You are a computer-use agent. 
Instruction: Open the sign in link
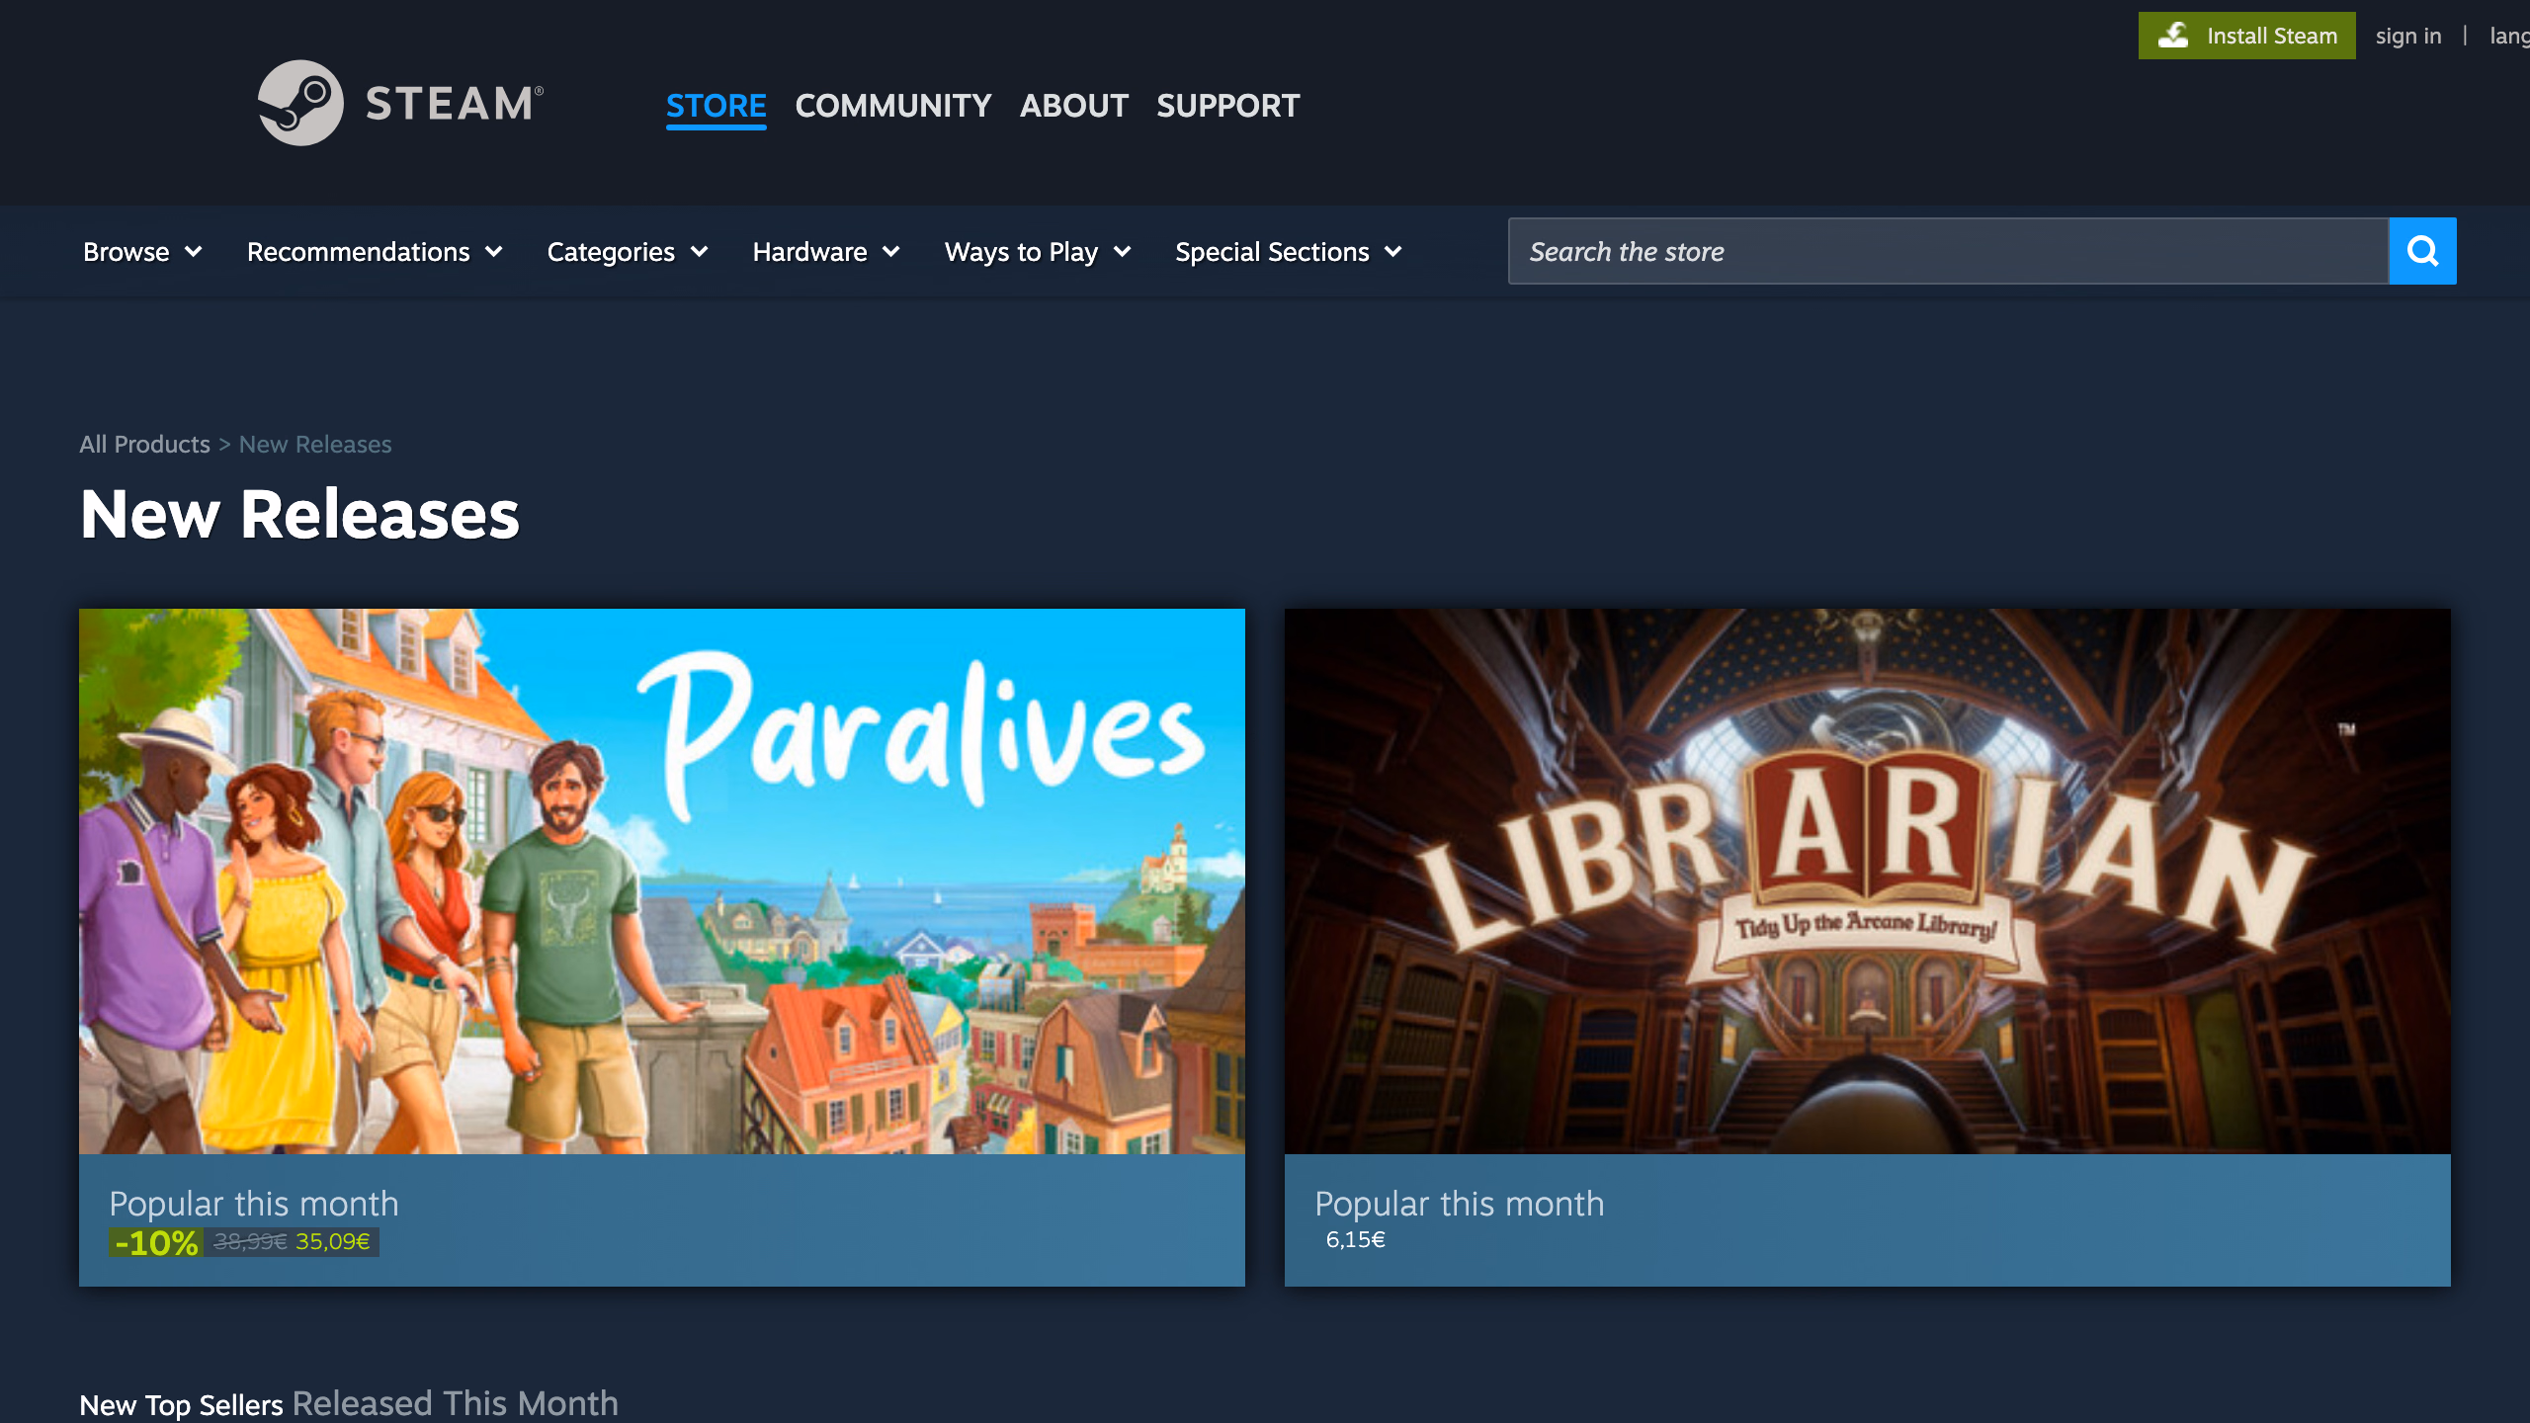(2408, 36)
